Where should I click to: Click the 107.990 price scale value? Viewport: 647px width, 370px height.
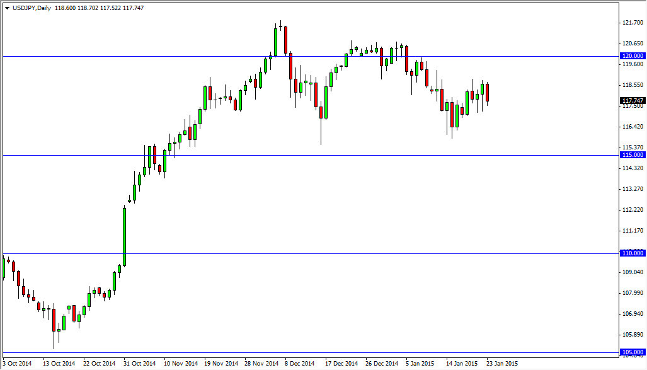tap(633, 293)
